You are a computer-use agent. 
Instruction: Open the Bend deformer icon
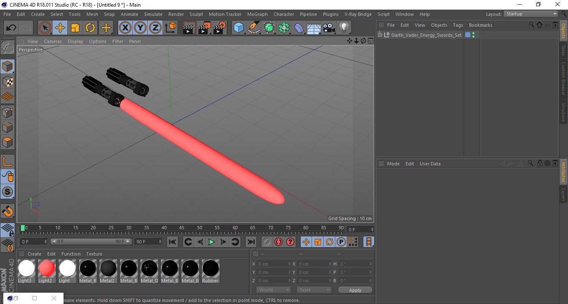coord(299,28)
